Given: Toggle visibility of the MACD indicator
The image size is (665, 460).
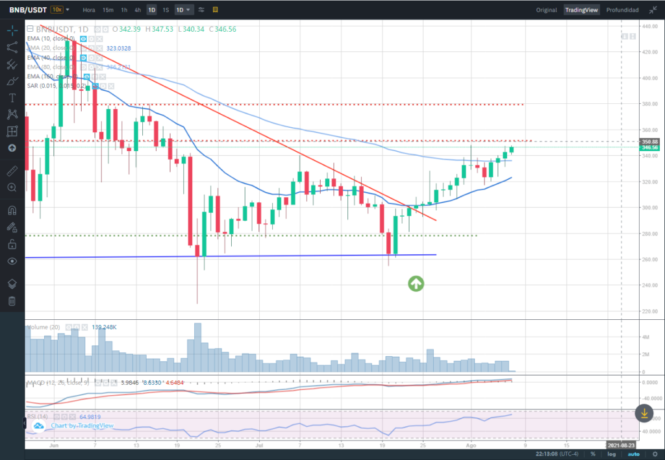Looking at the screenshot, I should click(x=98, y=383).
